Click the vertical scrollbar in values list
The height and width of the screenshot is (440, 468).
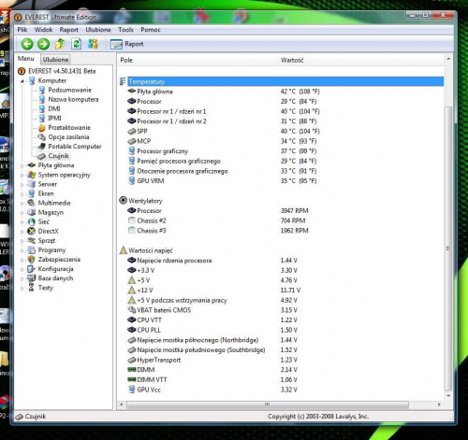(x=448, y=249)
